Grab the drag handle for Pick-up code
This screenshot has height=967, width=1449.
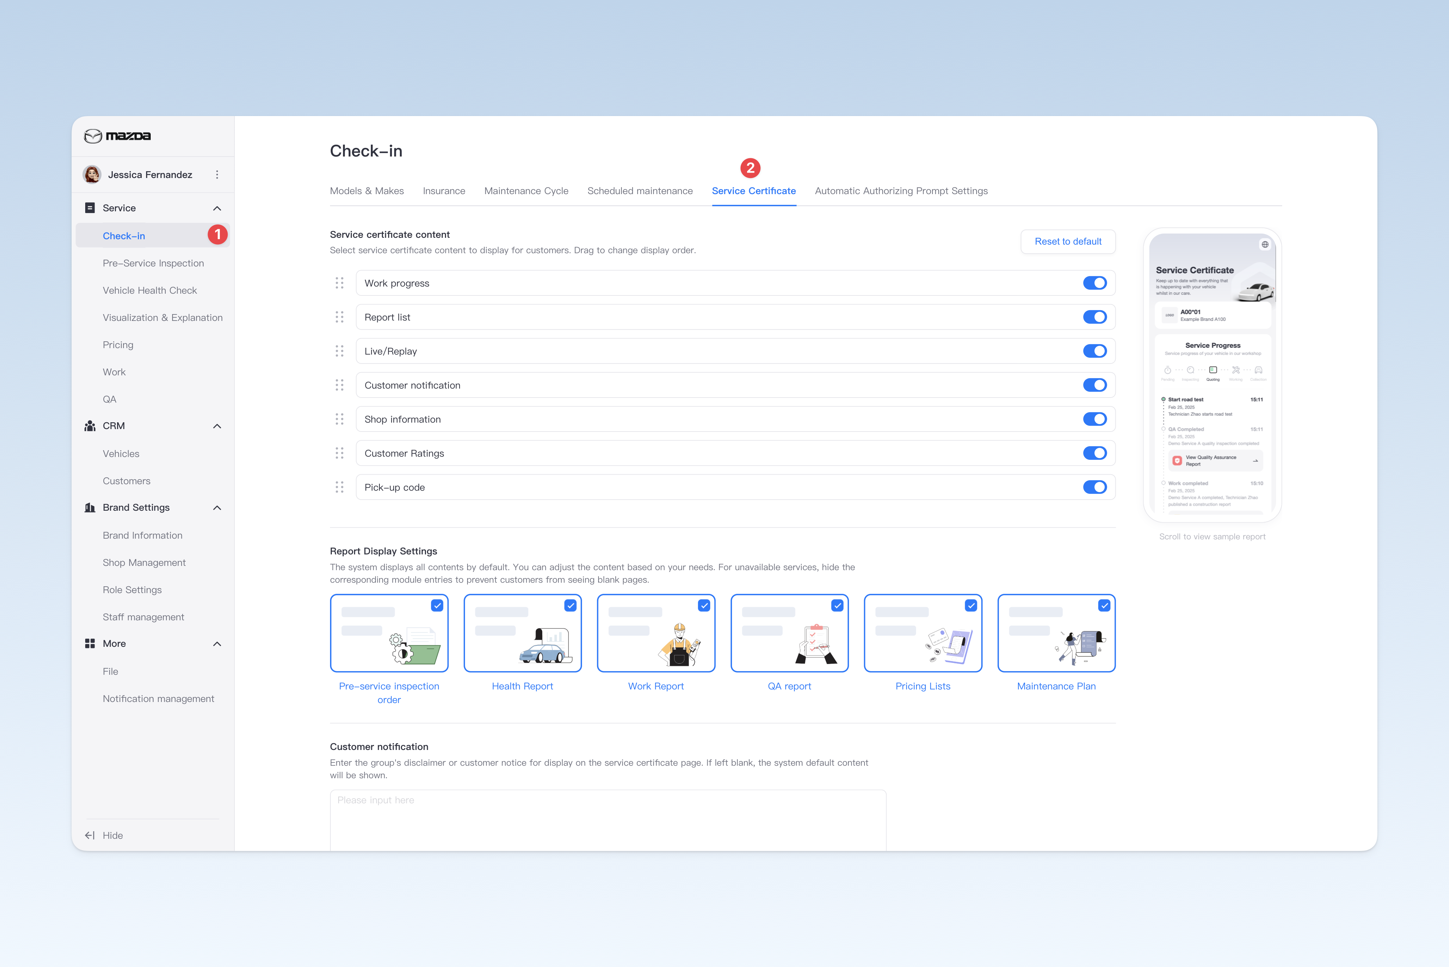click(x=340, y=487)
